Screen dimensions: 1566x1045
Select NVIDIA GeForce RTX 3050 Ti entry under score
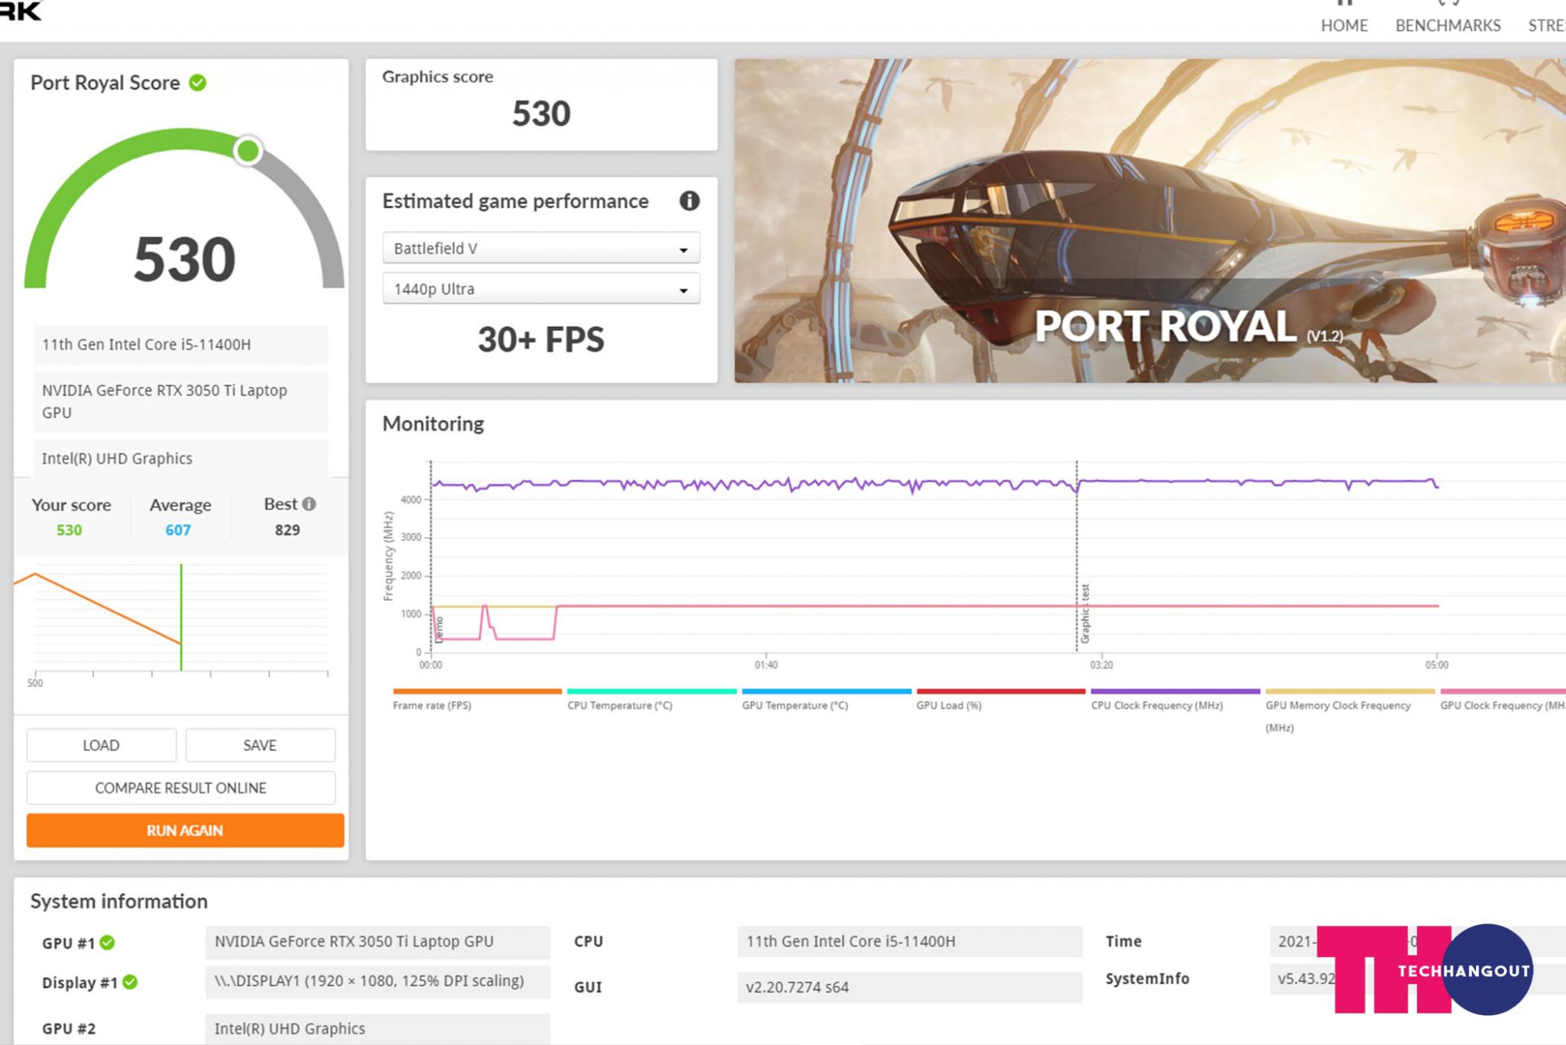coord(181,401)
